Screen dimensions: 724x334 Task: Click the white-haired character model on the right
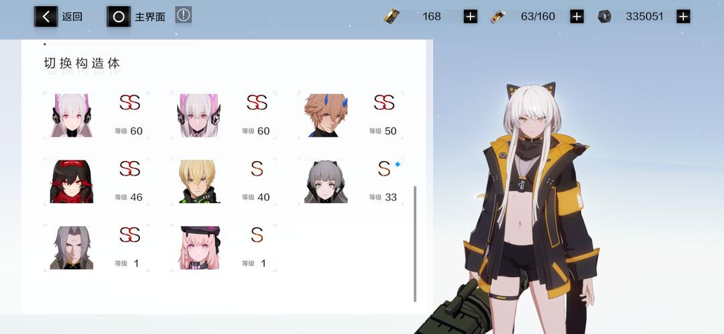click(x=532, y=208)
